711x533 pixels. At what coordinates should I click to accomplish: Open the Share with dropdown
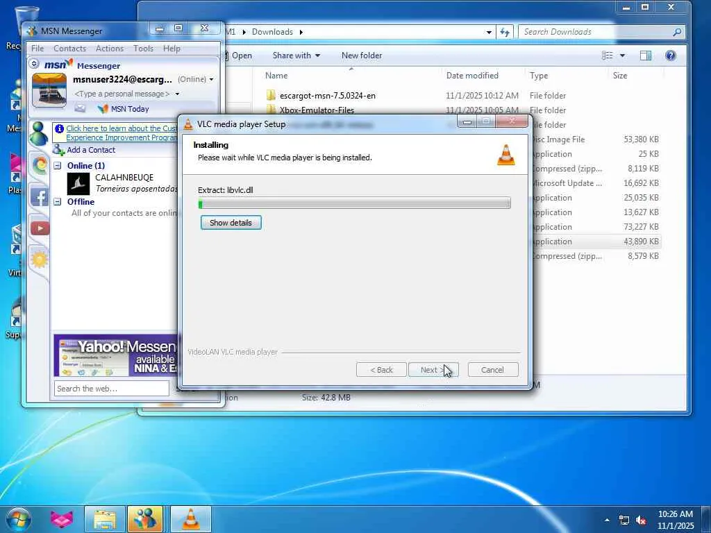click(296, 56)
